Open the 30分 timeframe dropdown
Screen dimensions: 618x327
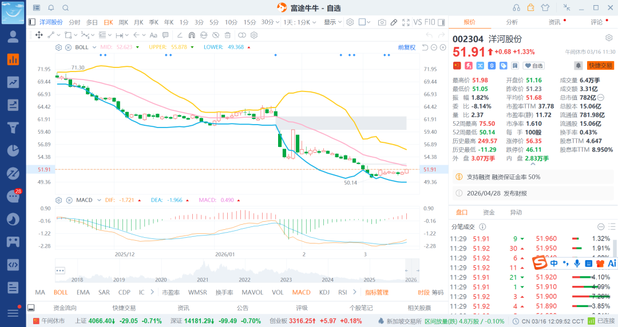click(270, 22)
